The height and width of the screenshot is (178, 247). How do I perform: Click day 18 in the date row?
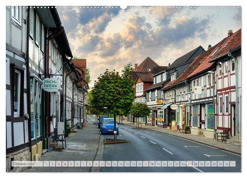[x=152, y=164]
